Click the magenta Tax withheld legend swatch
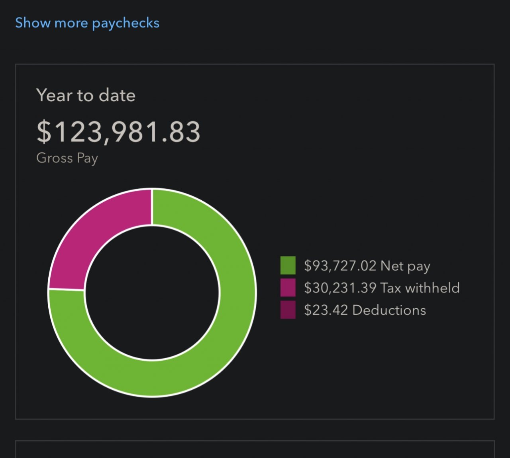Screen dimensions: 510x458 tap(288, 288)
